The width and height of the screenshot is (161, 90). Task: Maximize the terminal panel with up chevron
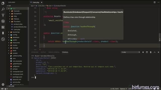[155, 52]
